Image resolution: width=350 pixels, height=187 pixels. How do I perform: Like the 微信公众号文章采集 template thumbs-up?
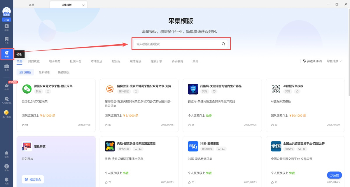(23, 125)
